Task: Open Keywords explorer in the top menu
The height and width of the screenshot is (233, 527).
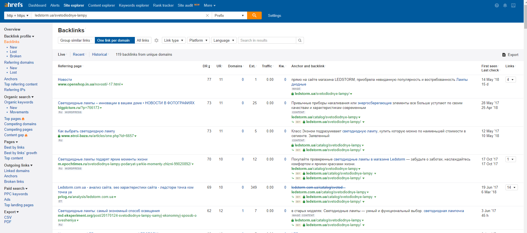Action: (x=134, y=6)
